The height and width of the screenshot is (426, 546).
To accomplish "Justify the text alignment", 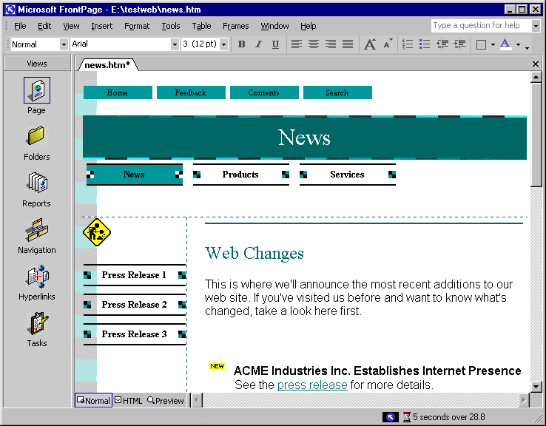I will pos(348,44).
